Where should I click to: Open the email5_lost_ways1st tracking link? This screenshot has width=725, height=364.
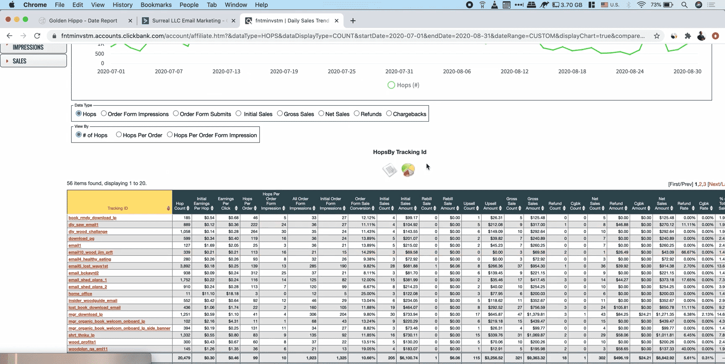coord(88,266)
